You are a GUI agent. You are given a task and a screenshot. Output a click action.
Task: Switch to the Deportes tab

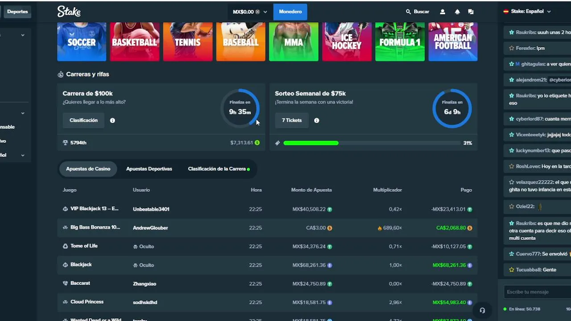(17, 12)
